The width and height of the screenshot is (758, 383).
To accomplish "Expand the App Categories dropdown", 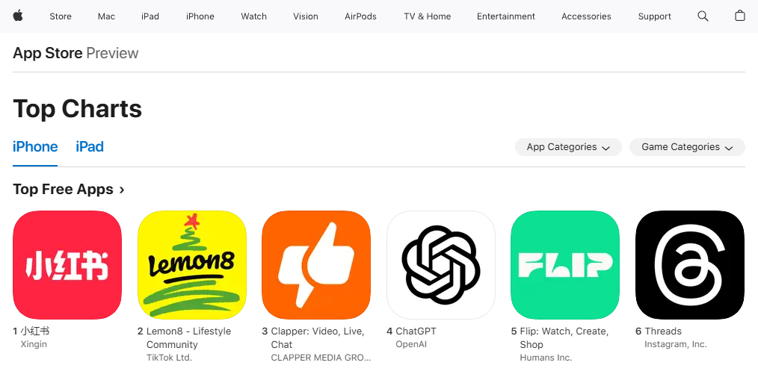I will point(568,147).
